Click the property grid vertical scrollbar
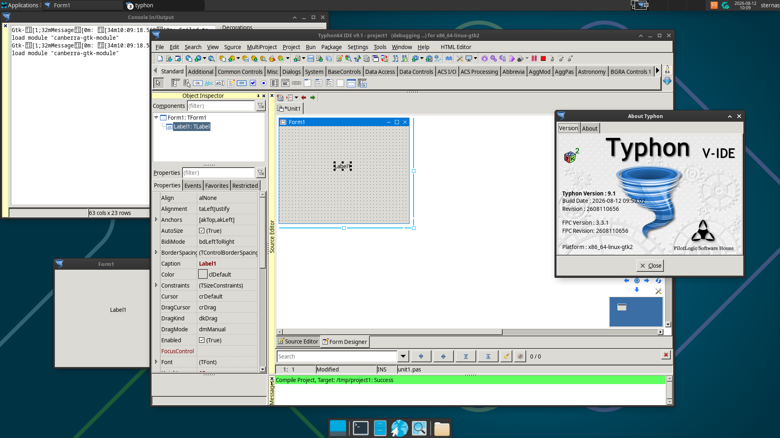Screen dimensions: 780x438 coord(262,282)
